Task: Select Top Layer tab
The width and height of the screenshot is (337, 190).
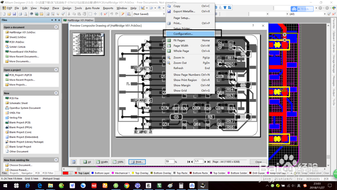Action: [82, 173]
